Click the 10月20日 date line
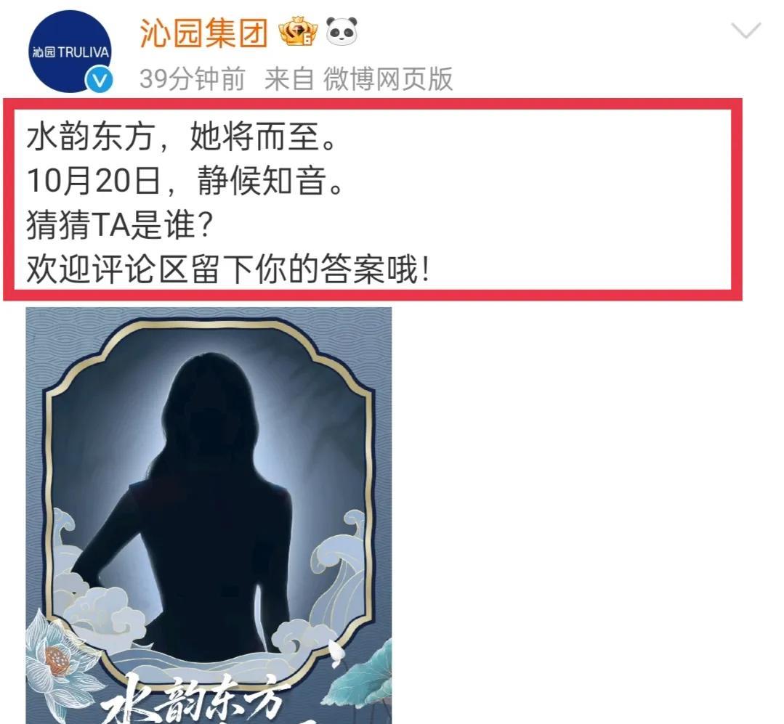 click(x=185, y=181)
